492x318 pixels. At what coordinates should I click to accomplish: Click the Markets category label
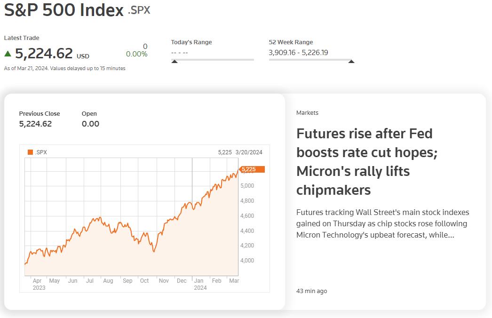point(307,113)
